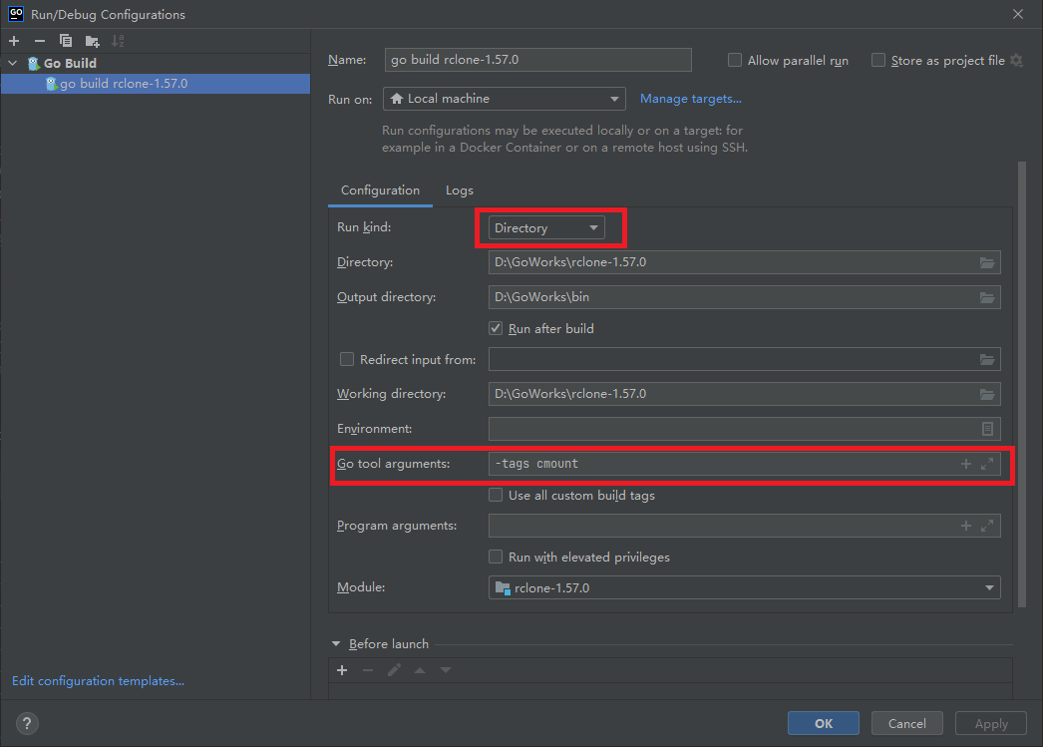Viewport: 1043px width, 747px height.
Task: Open Manage targets link
Action: click(690, 99)
